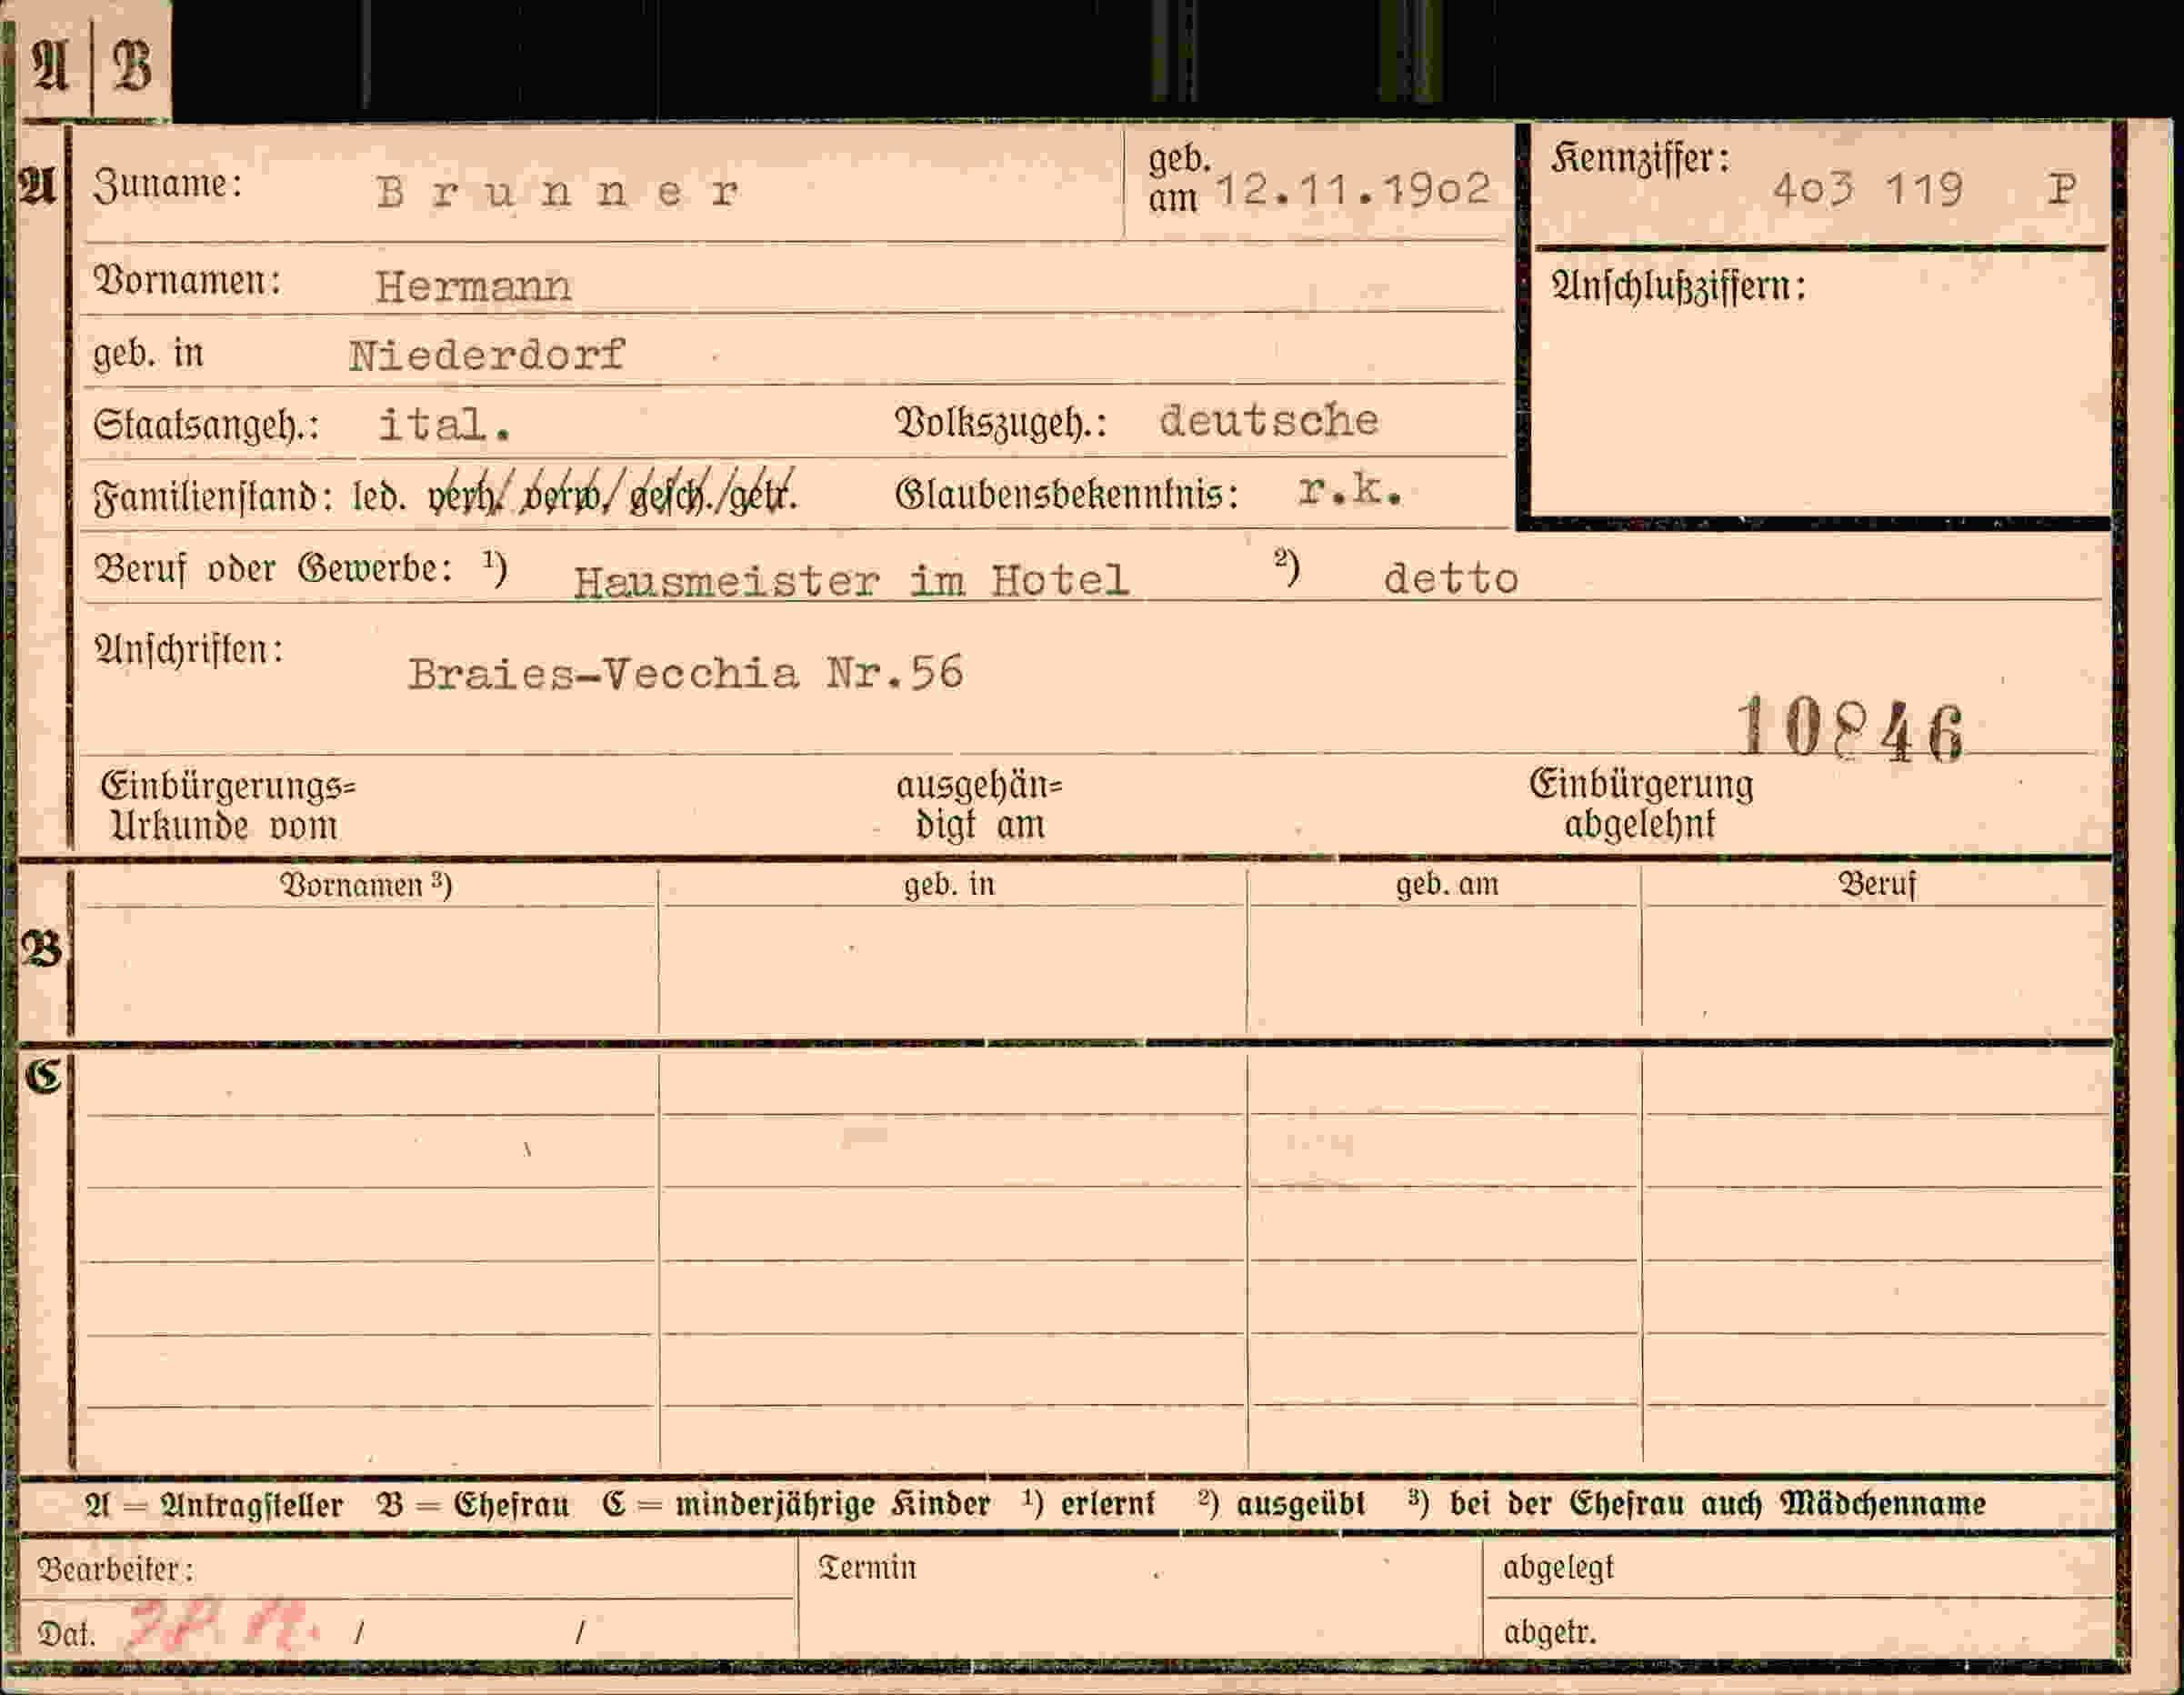Screen dimensions: 2184x1695
Task: Click the 'Termin' label
Action: [867, 1567]
